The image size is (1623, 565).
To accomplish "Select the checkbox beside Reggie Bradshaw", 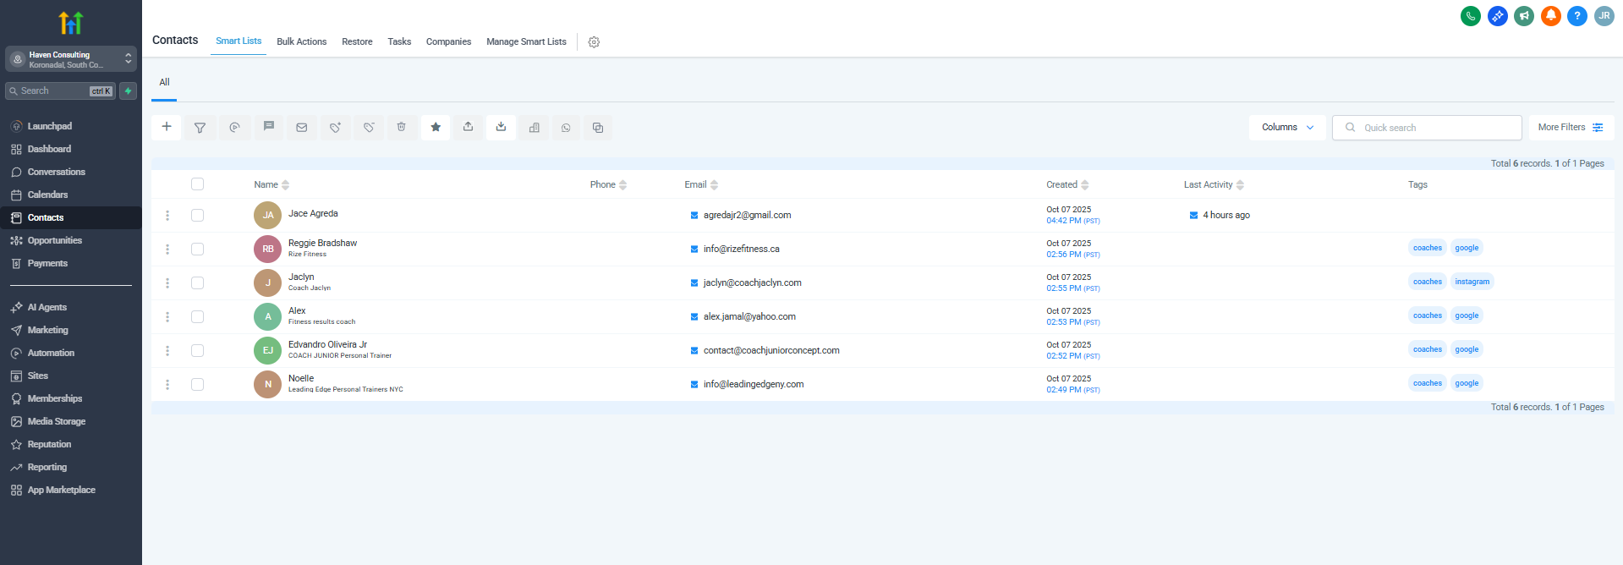I will pos(197,249).
